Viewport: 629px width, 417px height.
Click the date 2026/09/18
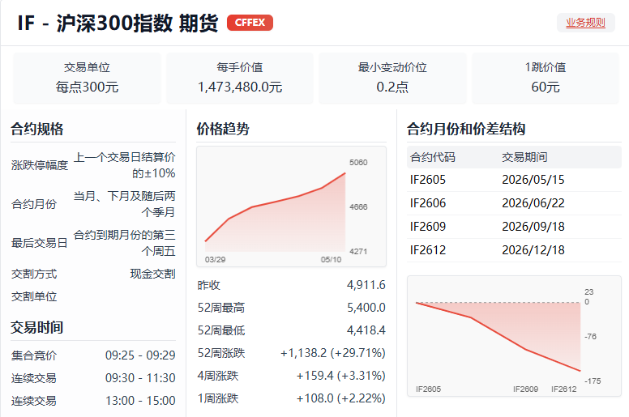533,227
